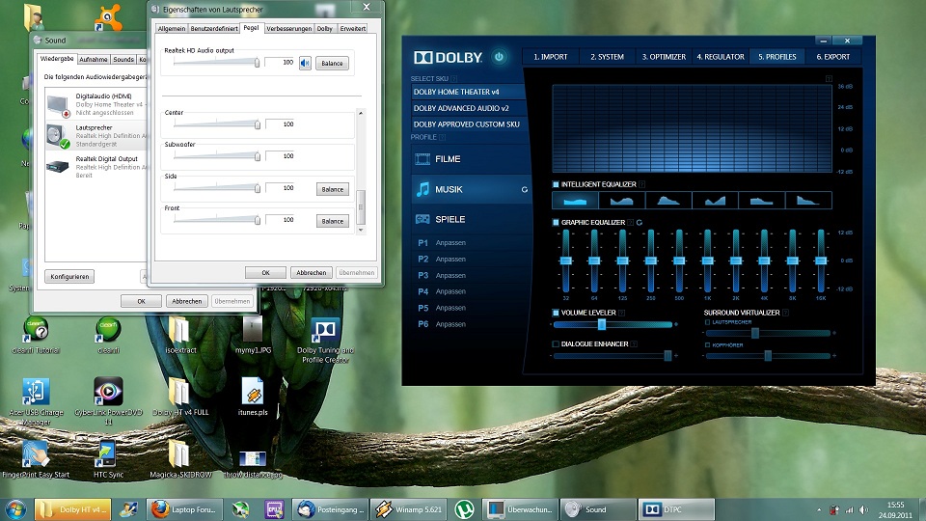
Task: Reset the MUSIK profile with its refresh icon
Action: [x=524, y=190]
